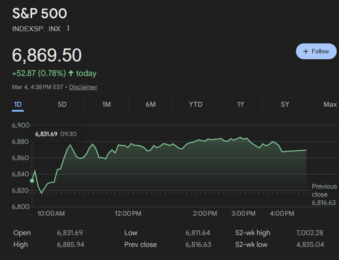339x260 pixels.
Task: Select the Max range tab
Action: click(x=330, y=104)
